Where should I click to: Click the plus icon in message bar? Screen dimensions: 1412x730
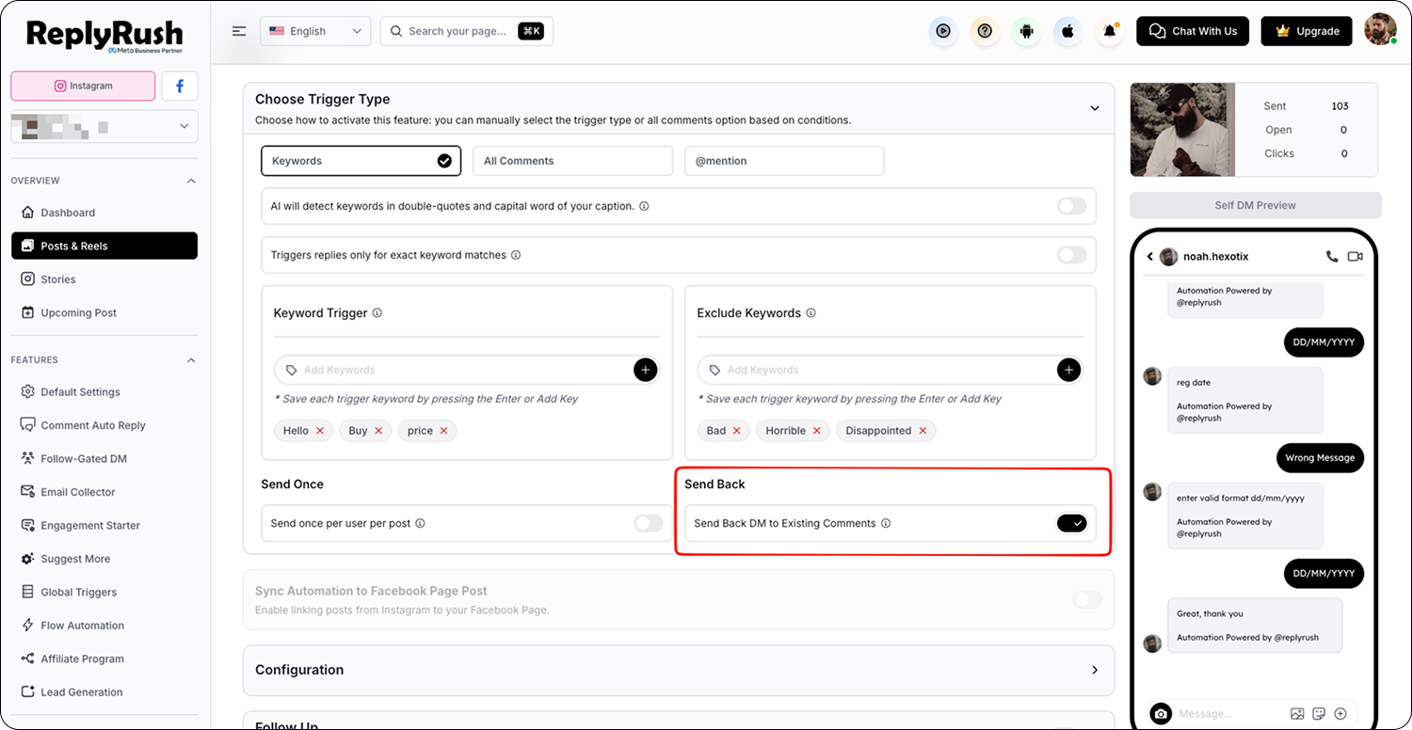tap(1340, 714)
